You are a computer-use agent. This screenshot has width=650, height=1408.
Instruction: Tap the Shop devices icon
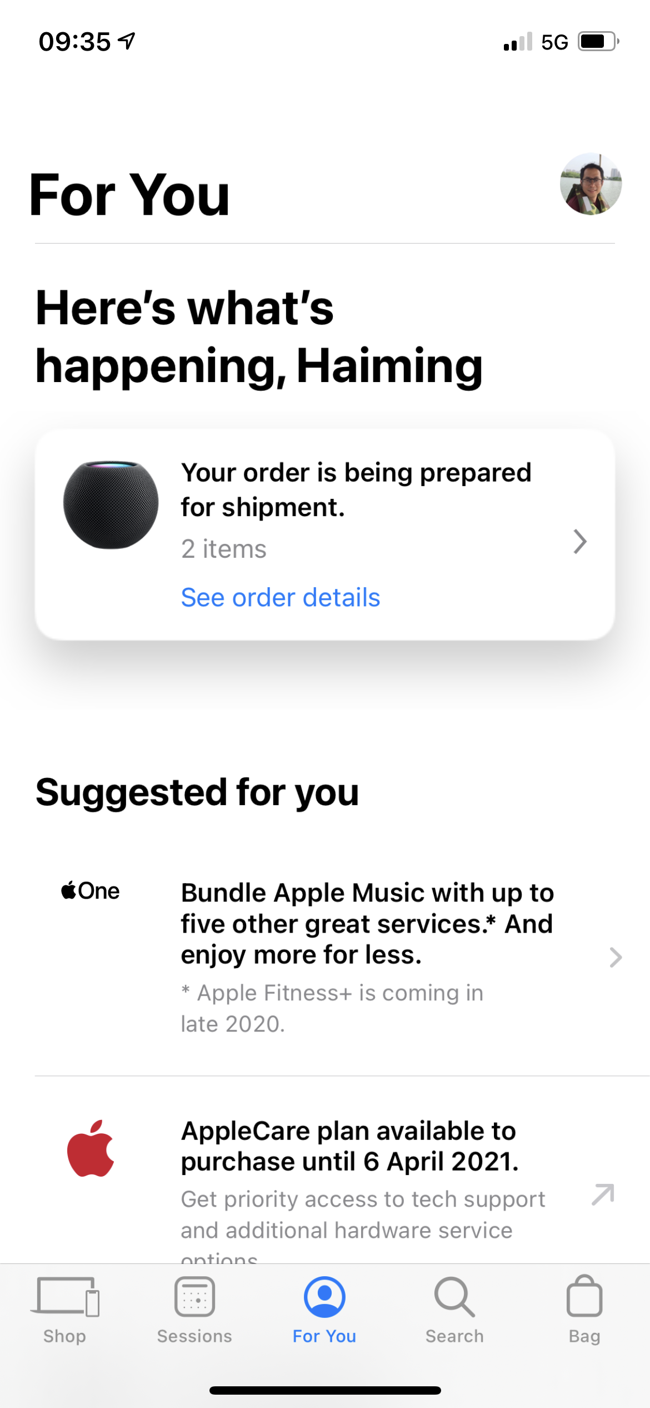(x=65, y=1296)
